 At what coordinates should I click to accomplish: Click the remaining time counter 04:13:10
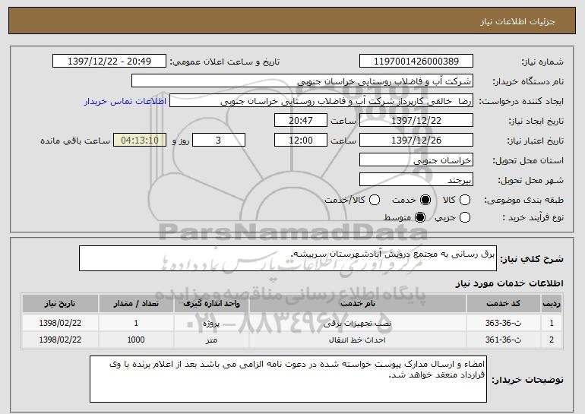[140, 141]
